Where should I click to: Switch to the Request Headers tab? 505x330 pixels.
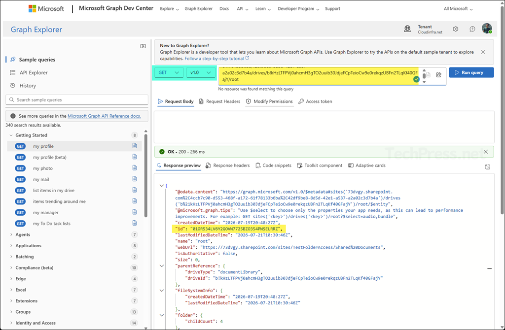pyautogui.click(x=219, y=101)
